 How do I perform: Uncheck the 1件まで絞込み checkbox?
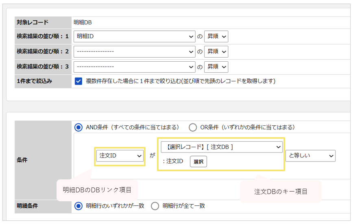tap(78, 81)
